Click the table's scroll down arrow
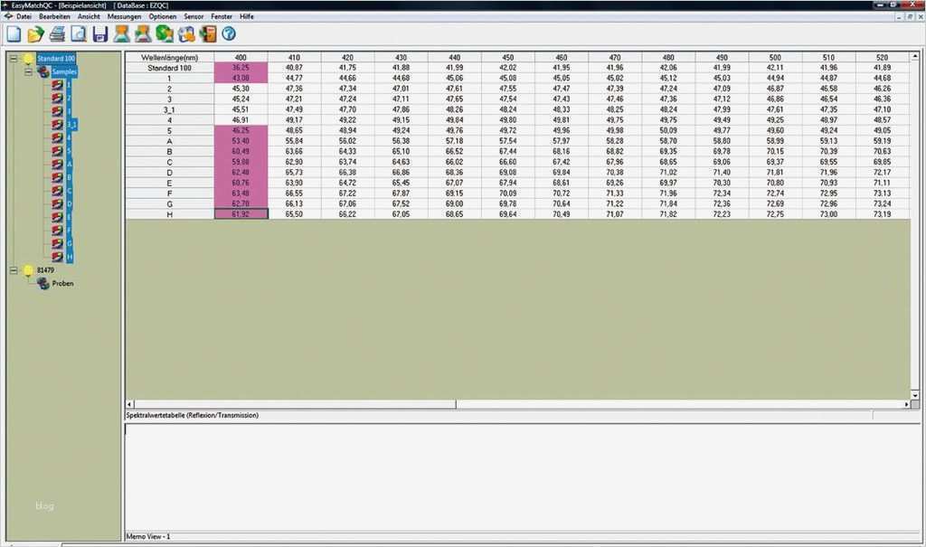Viewport: 926px width, 547px height. [x=915, y=395]
